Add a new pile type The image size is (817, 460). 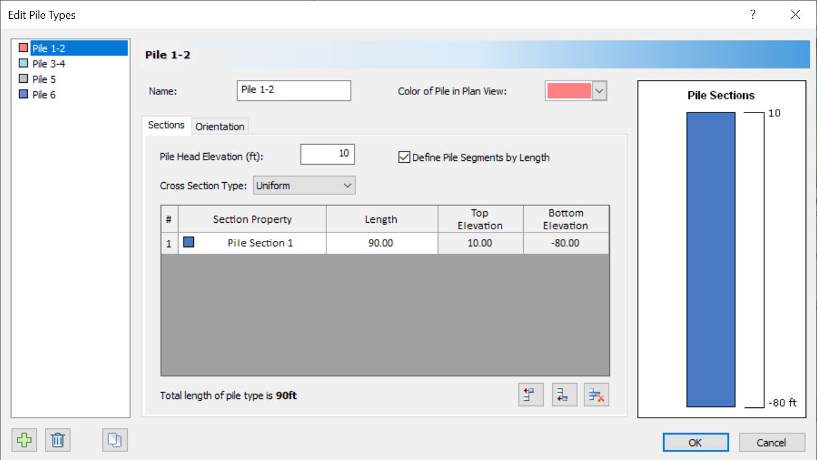tap(24, 440)
